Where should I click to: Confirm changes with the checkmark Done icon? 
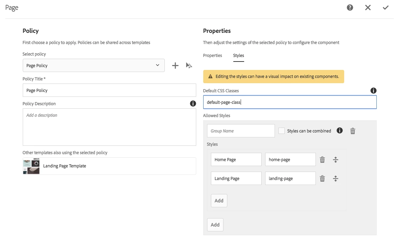tap(385, 7)
